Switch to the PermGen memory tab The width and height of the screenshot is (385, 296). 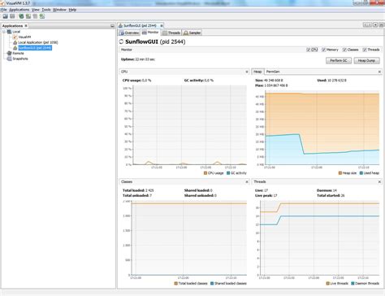pos(273,72)
